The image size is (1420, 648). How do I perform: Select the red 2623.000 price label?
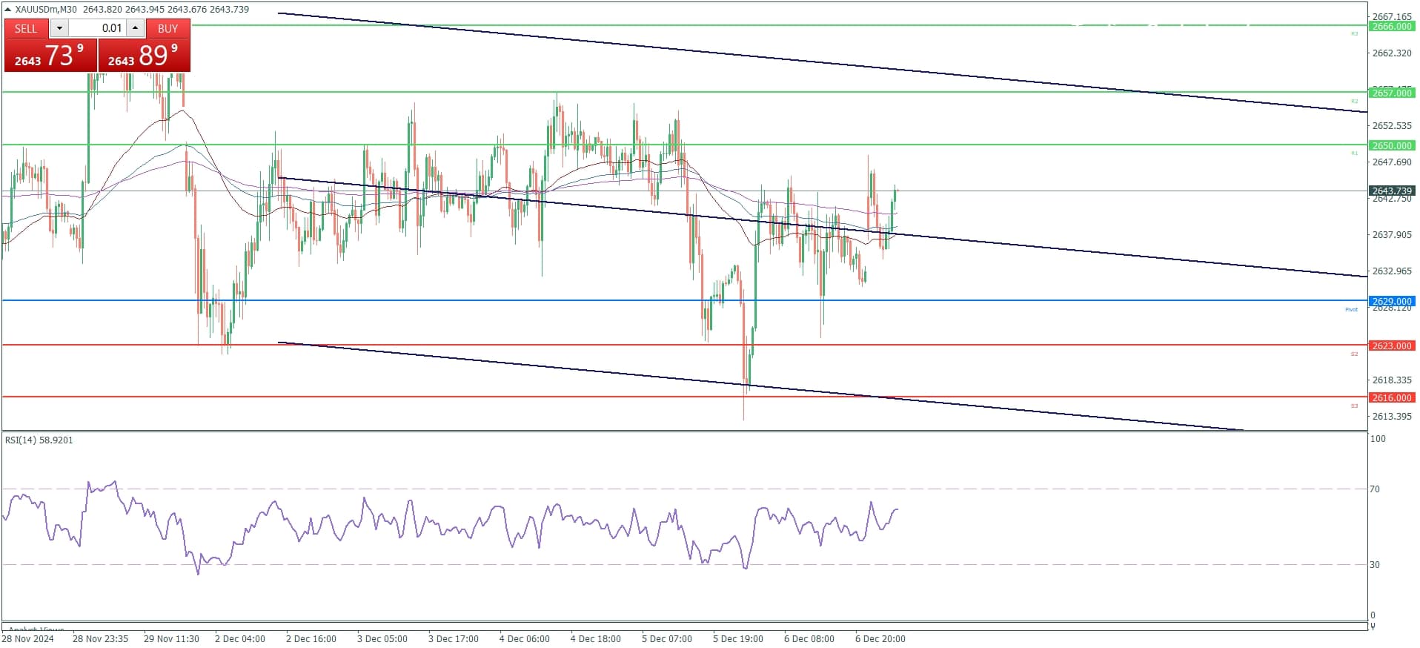pos(1392,346)
